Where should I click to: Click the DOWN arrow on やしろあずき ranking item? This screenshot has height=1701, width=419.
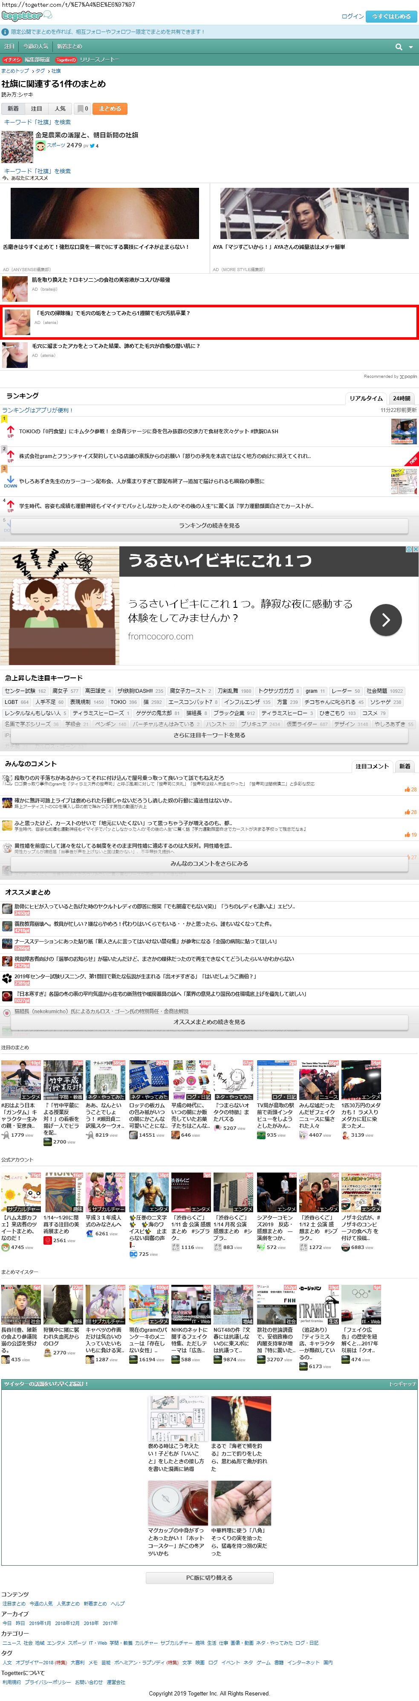(11, 481)
